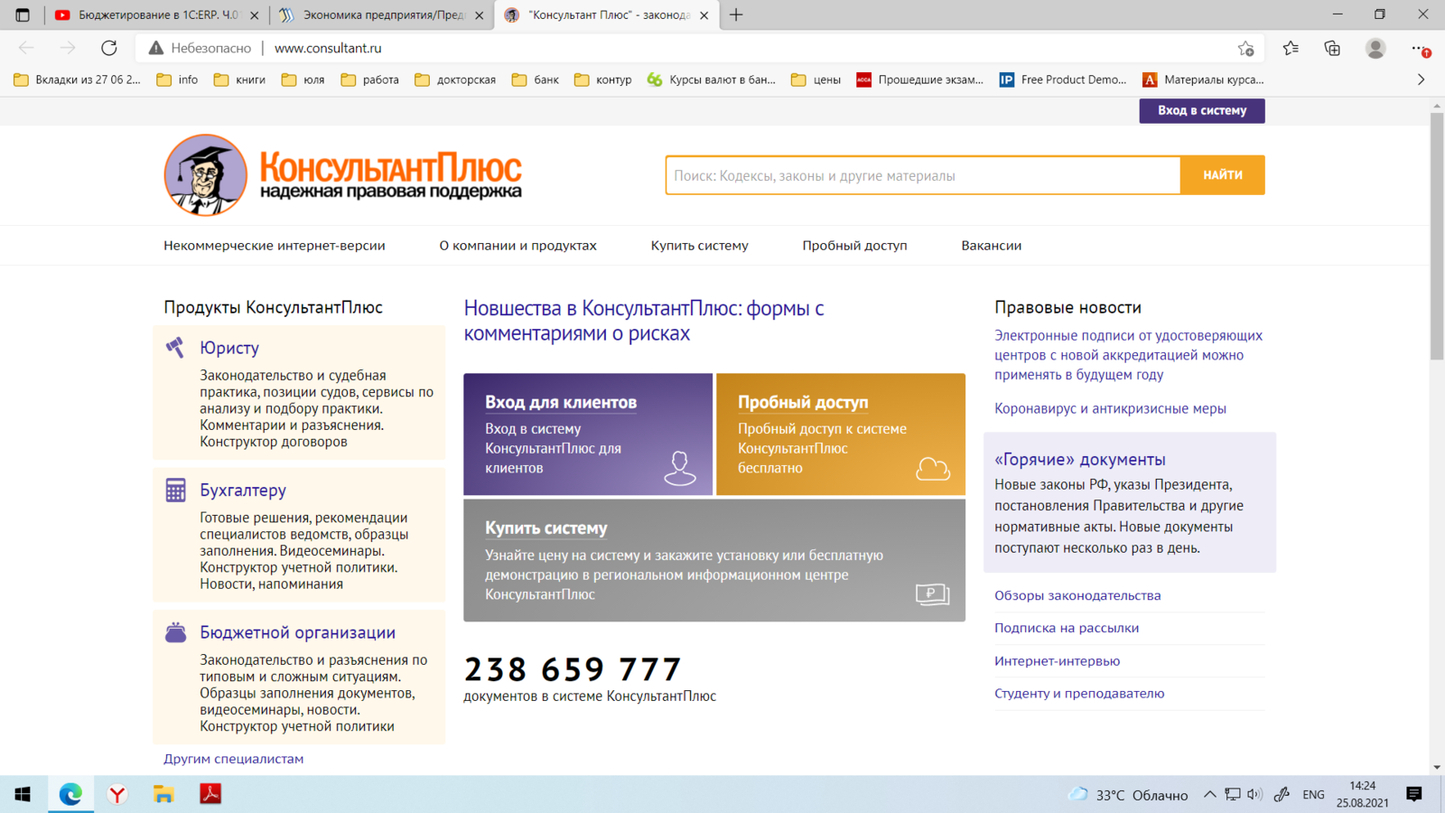Click the money icon in Купить систему tile

click(x=932, y=593)
